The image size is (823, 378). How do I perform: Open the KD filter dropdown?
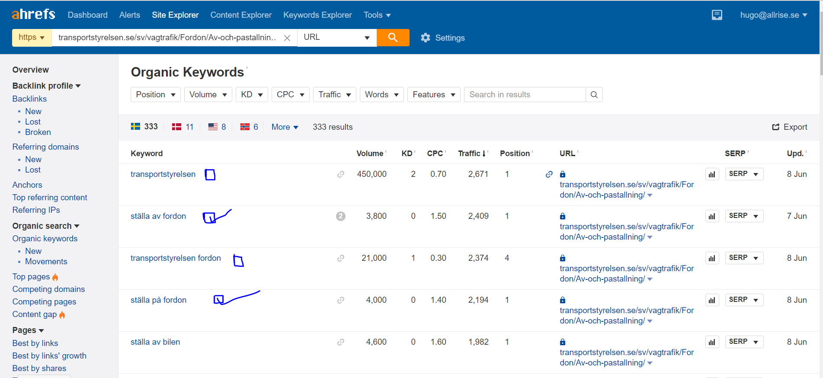(x=252, y=95)
